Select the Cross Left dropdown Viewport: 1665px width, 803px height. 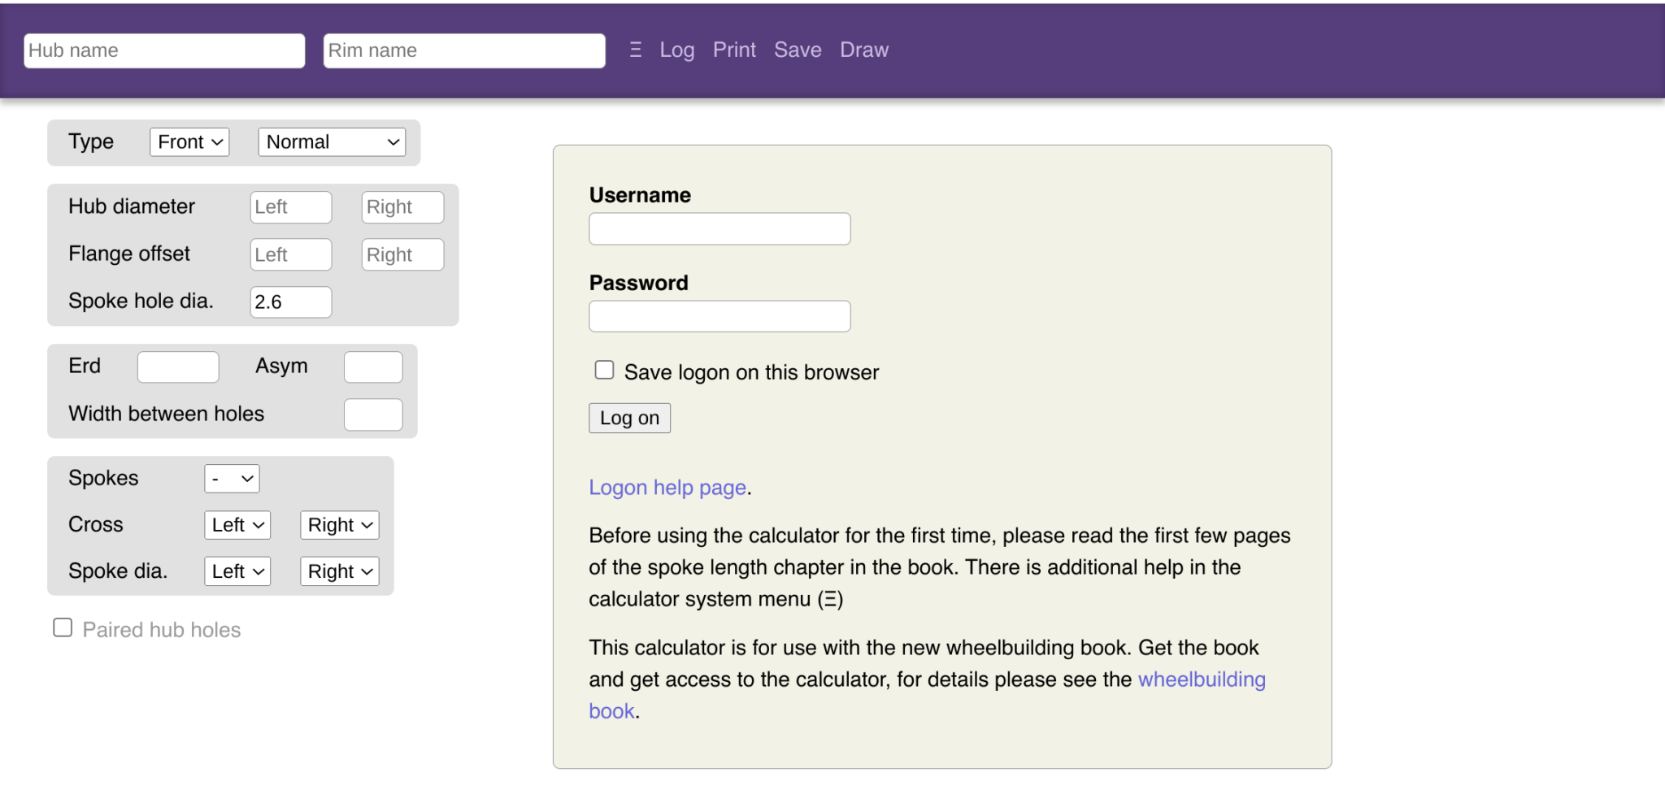coord(237,525)
